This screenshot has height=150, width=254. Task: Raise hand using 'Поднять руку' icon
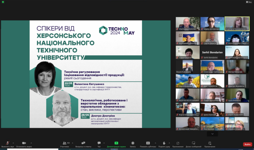(x=164, y=143)
